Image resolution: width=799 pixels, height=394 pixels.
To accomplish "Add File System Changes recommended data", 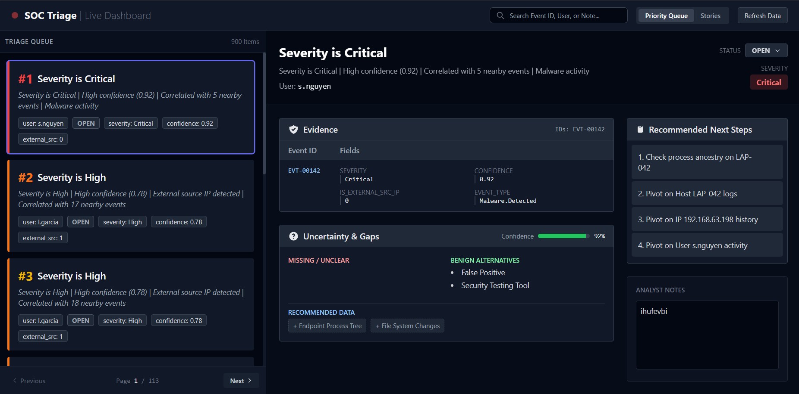I will [407, 326].
